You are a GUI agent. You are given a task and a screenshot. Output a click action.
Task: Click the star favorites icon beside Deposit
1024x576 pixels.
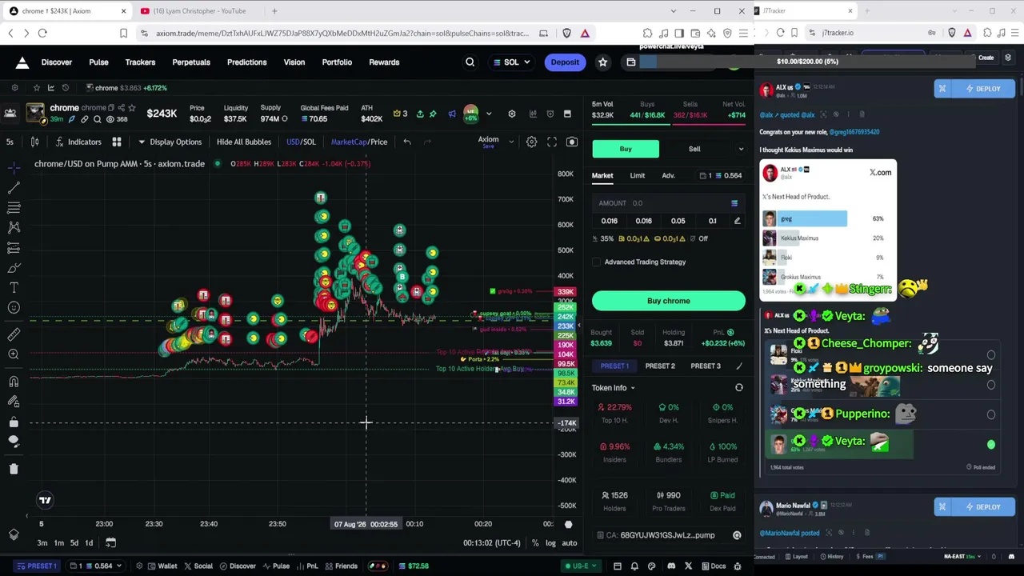click(602, 62)
